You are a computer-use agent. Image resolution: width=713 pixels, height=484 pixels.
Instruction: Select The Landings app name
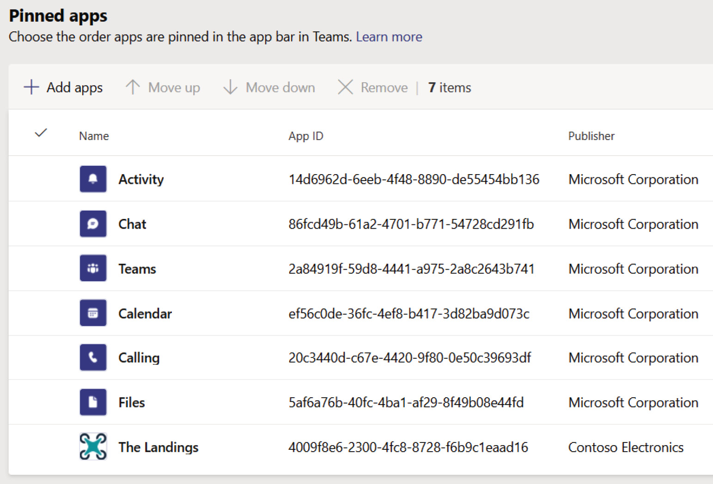[x=158, y=447]
